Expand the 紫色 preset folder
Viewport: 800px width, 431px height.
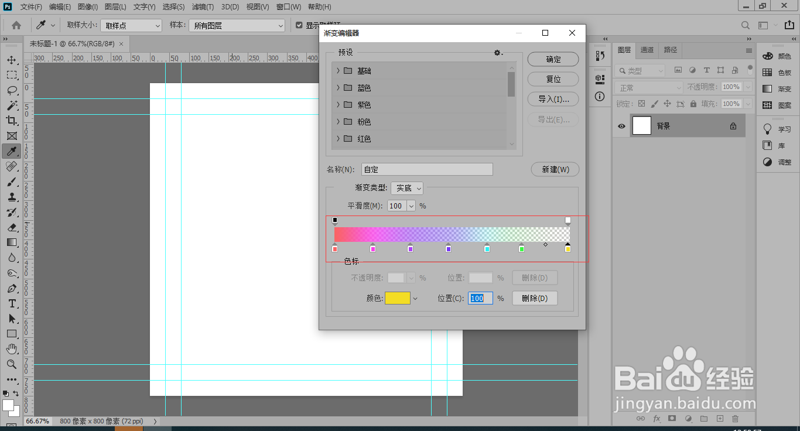point(338,104)
